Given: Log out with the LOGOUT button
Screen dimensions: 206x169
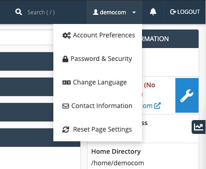Looking at the screenshot, I should click(x=185, y=12).
